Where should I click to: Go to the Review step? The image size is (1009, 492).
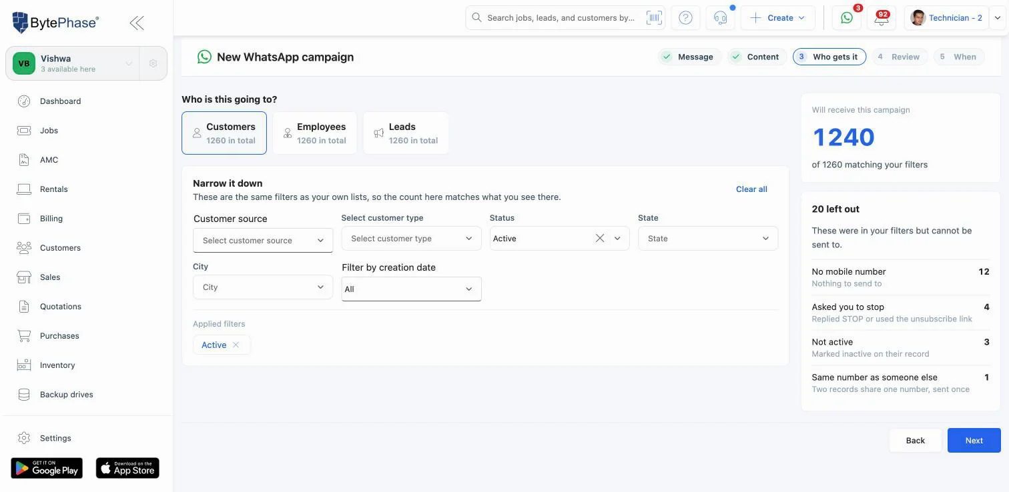click(x=899, y=57)
